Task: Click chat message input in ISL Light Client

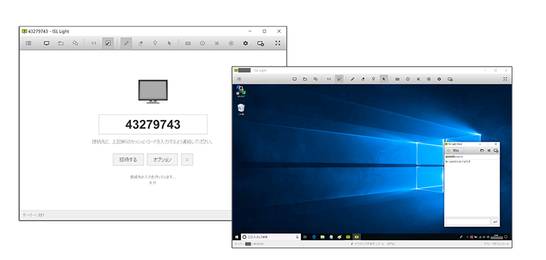Action: click(x=468, y=221)
